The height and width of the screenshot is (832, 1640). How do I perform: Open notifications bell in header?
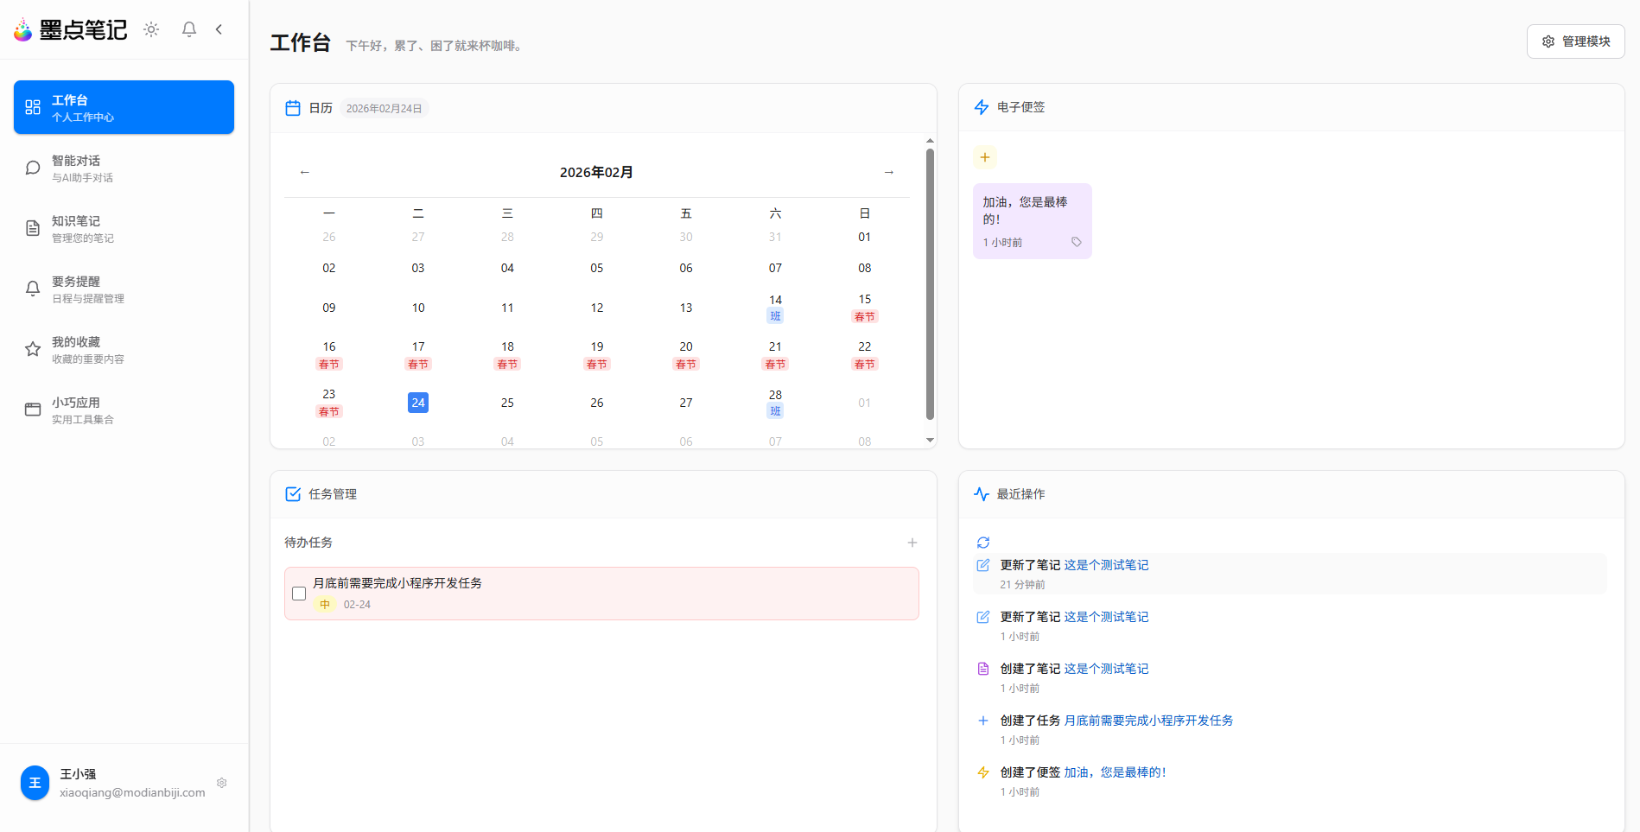coord(189,29)
